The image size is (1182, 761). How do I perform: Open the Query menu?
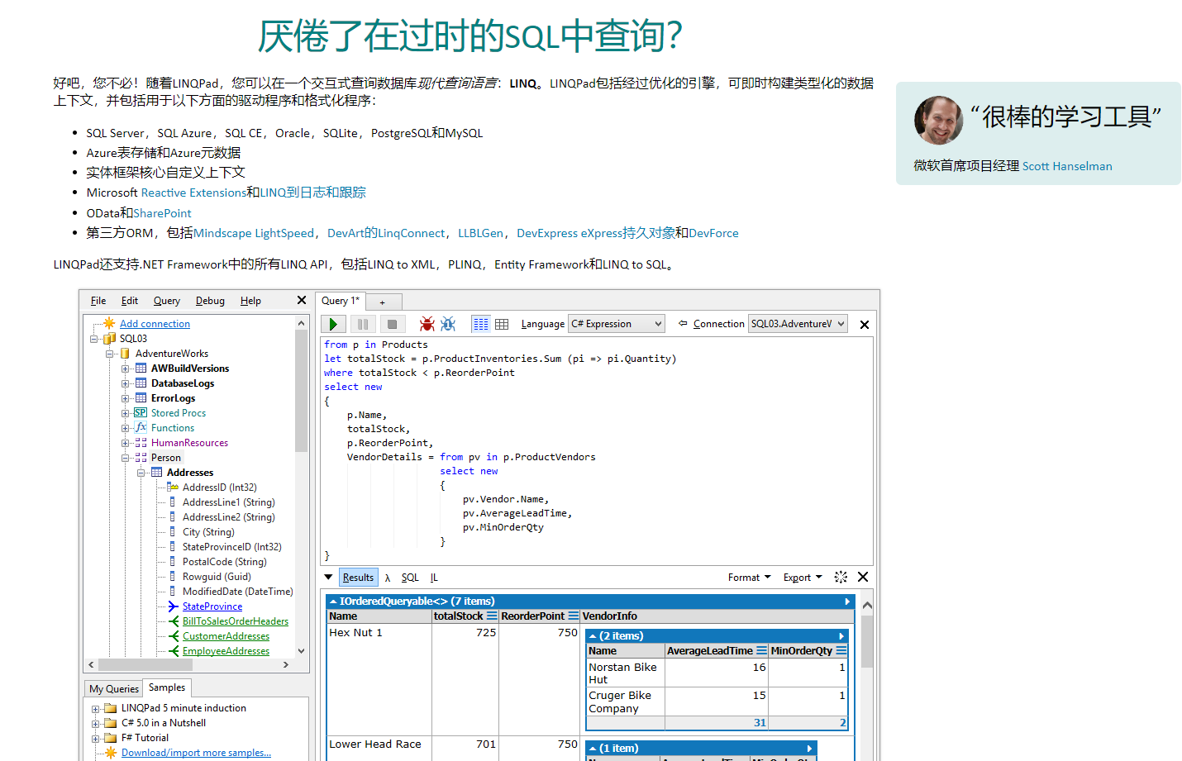[x=167, y=301]
